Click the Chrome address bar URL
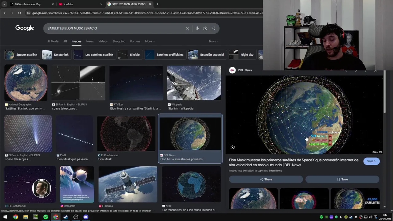The image size is (393, 221). 147,13
